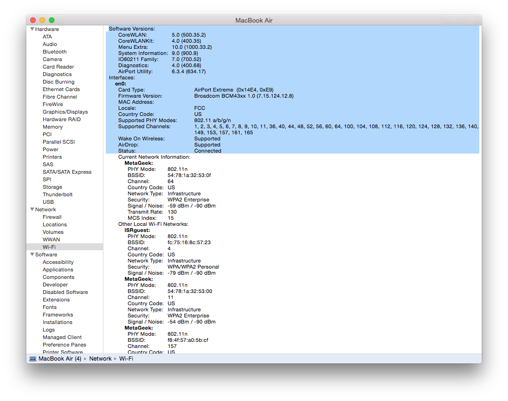This screenshot has height=401, width=508.
Task: Click the red close window button
Action: pos(33,20)
